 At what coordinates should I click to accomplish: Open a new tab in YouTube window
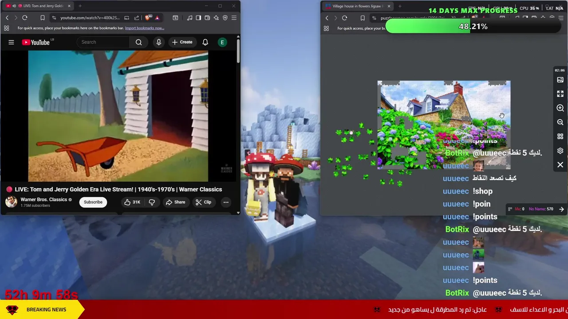point(80,6)
